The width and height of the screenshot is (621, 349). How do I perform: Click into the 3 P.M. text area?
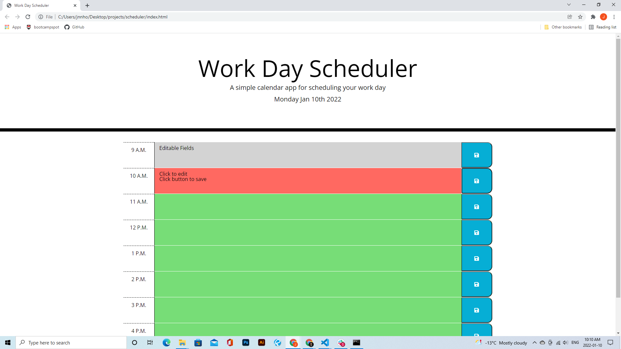tap(308, 310)
